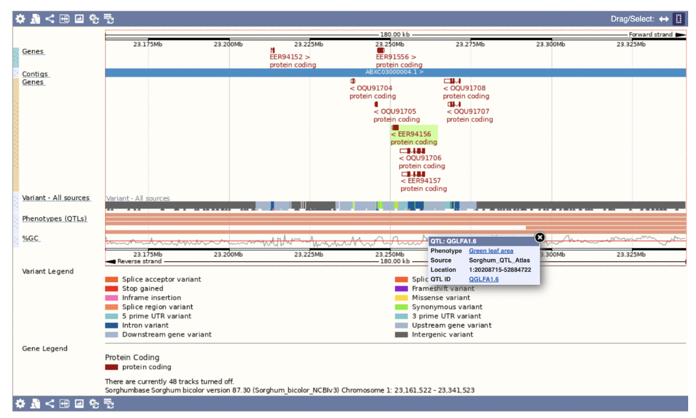Click the resize image width icon
696x418 pixels.
point(64,19)
